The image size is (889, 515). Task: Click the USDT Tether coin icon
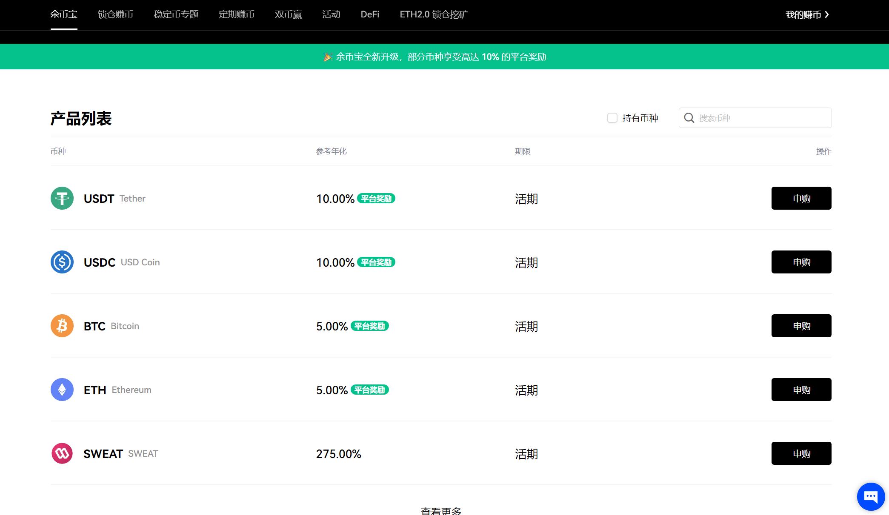pos(62,198)
